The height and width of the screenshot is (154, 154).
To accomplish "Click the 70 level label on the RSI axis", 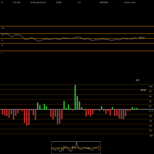I will pos(2,35).
